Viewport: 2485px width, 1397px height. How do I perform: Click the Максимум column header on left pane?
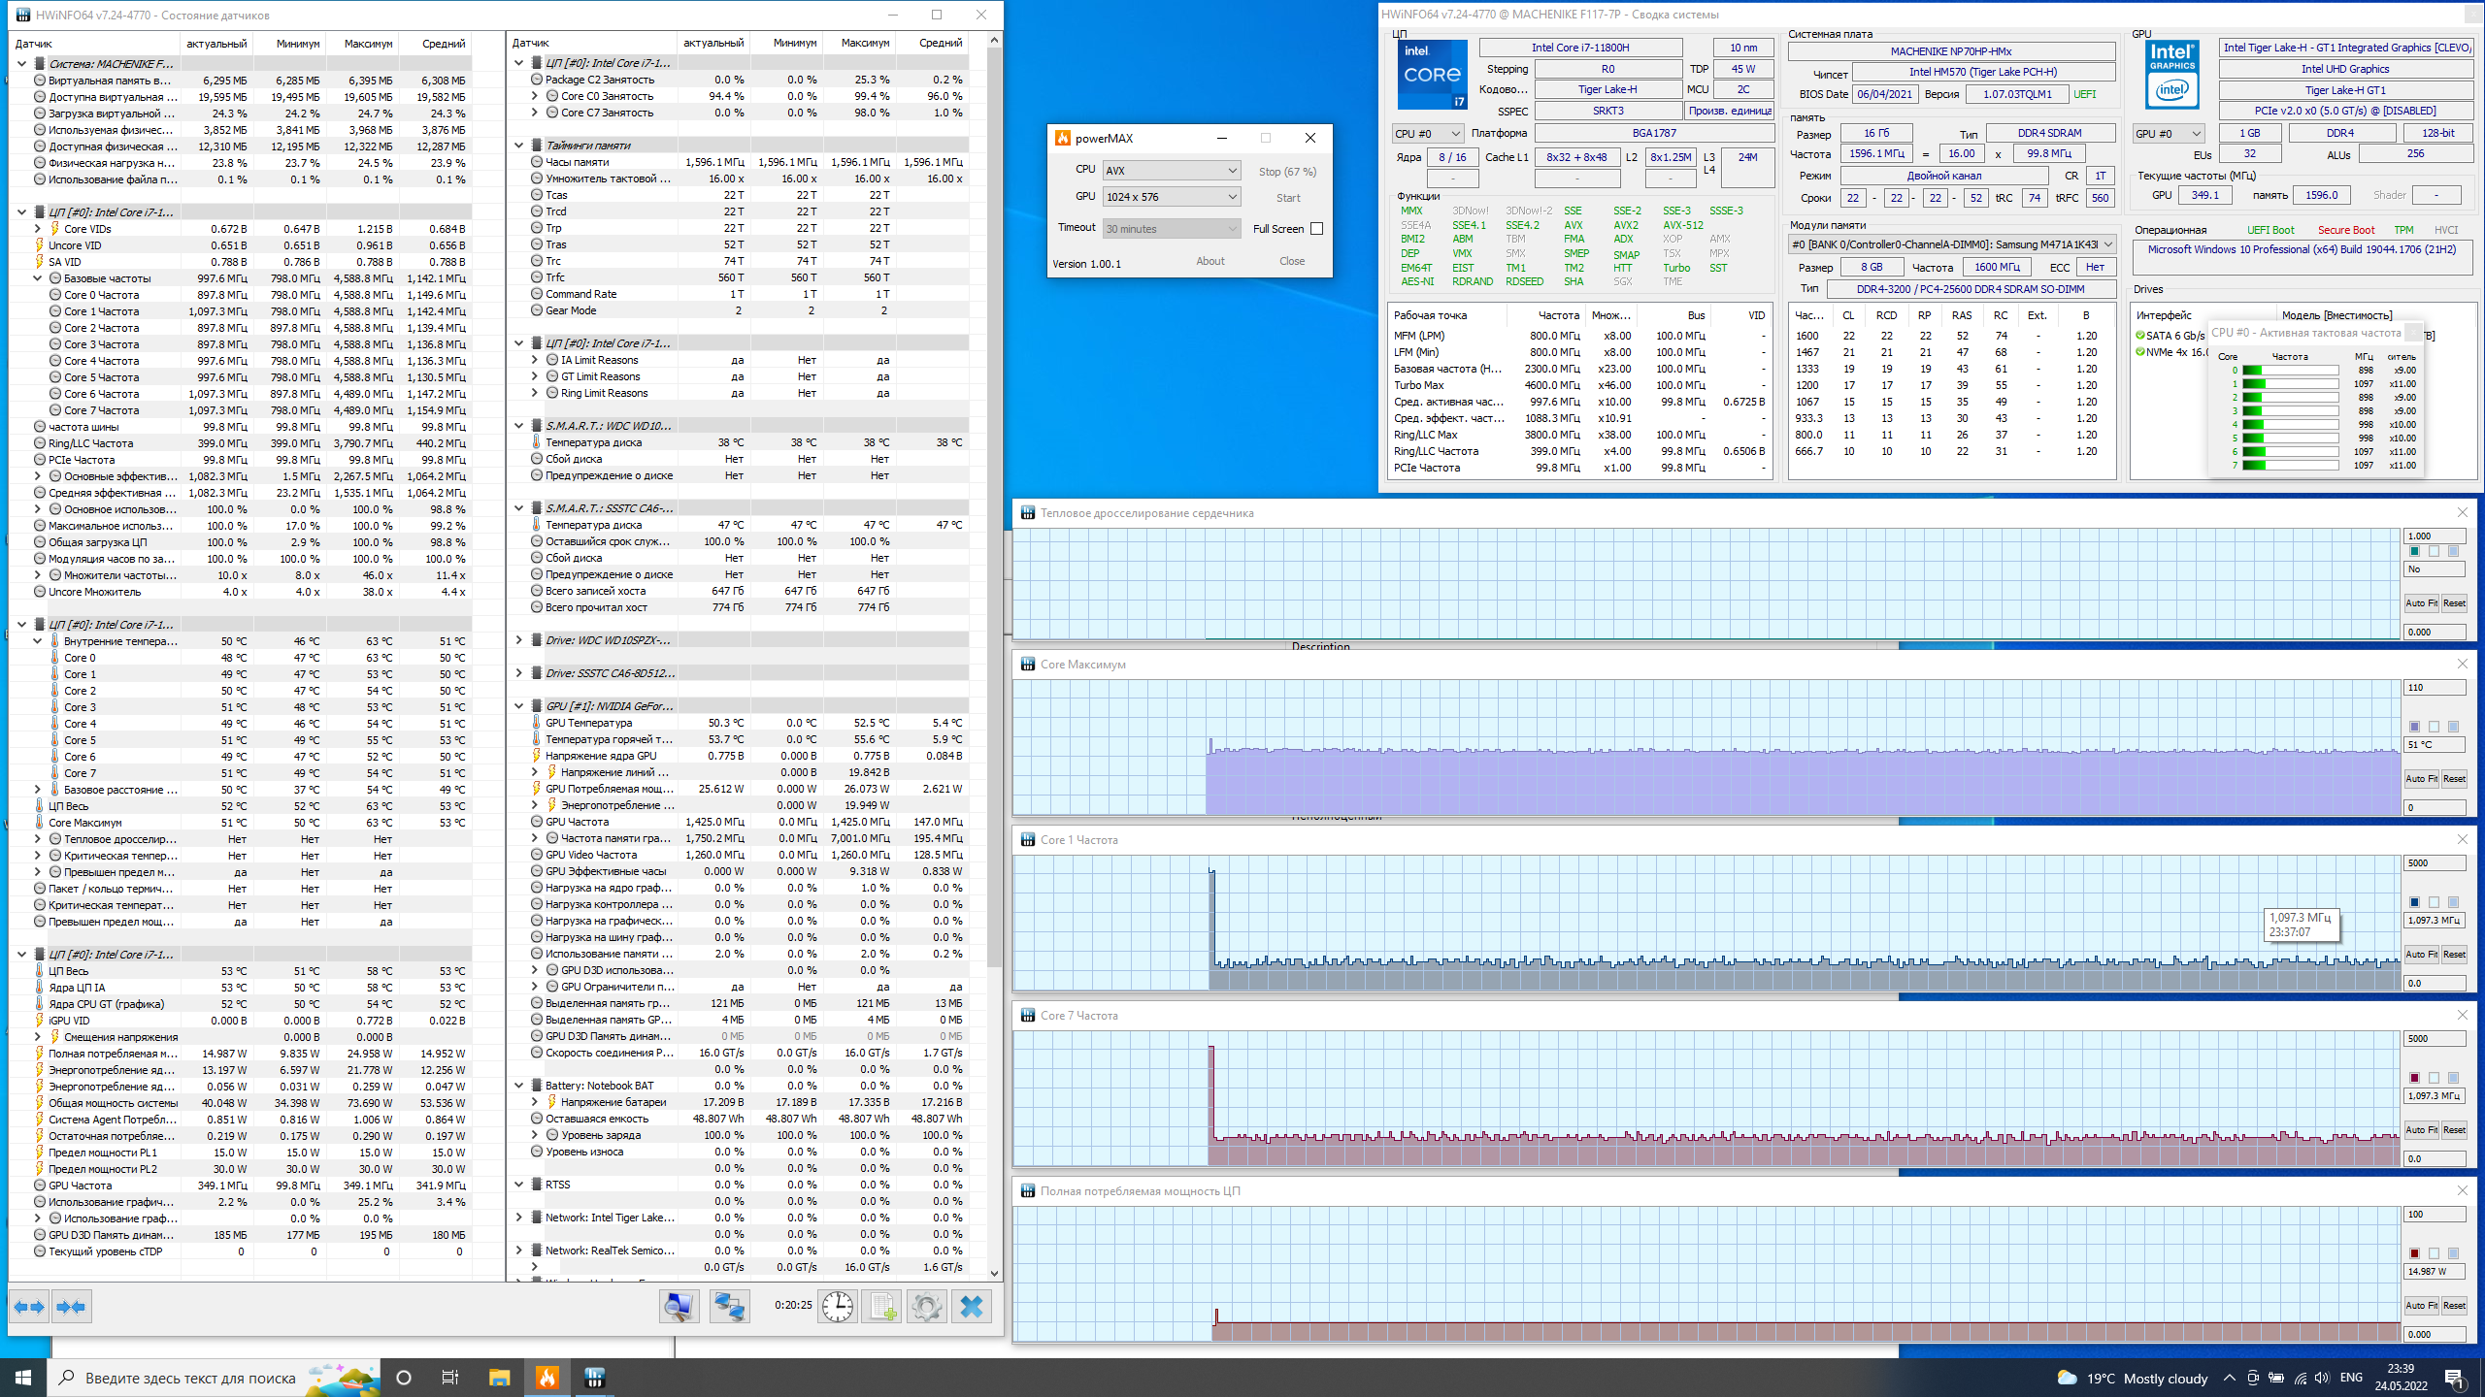click(x=362, y=44)
